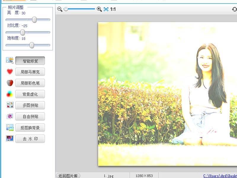The height and width of the screenshot is (178, 237).
Task: Open the 局部马赛克 local mosaic tool icon
Action: point(9,72)
